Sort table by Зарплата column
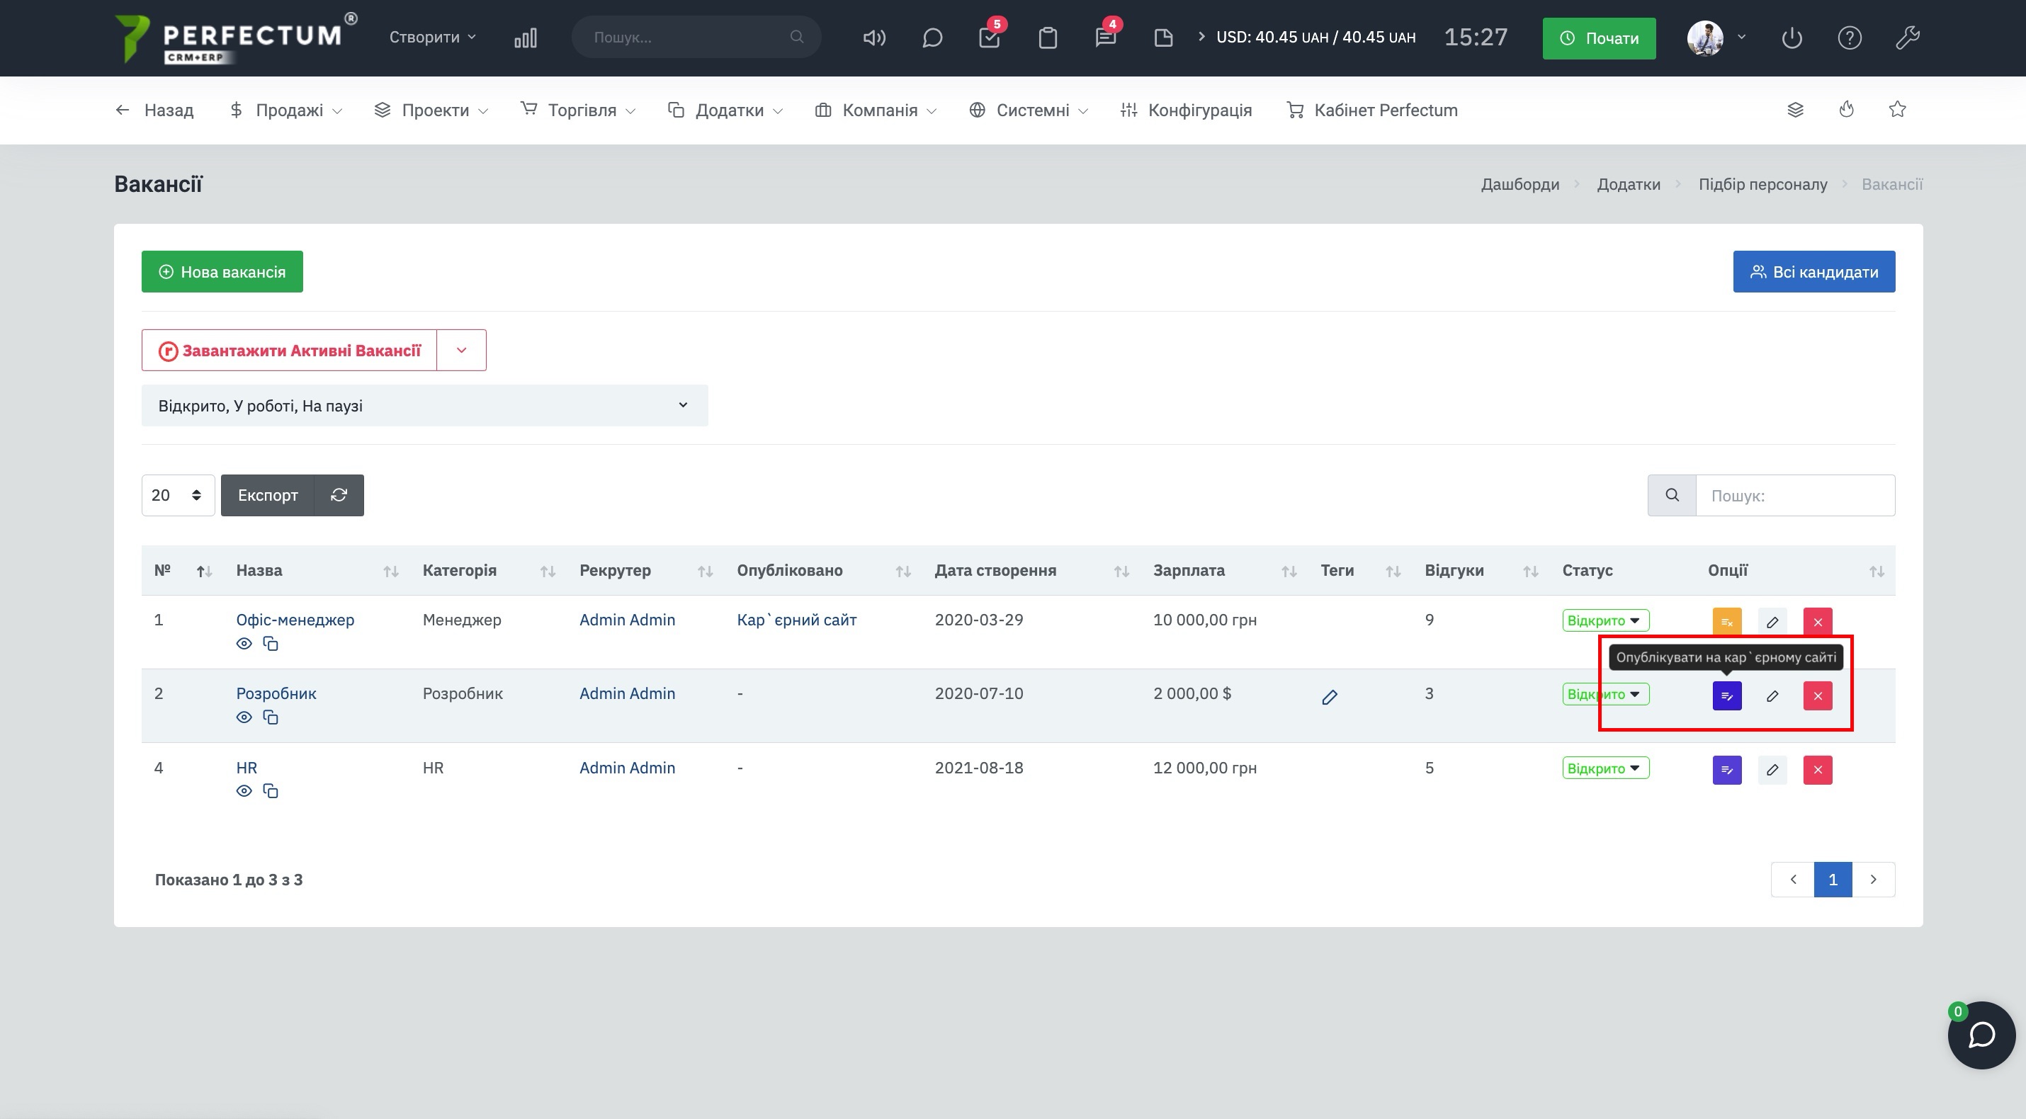The image size is (2026, 1119). pos(1224,570)
